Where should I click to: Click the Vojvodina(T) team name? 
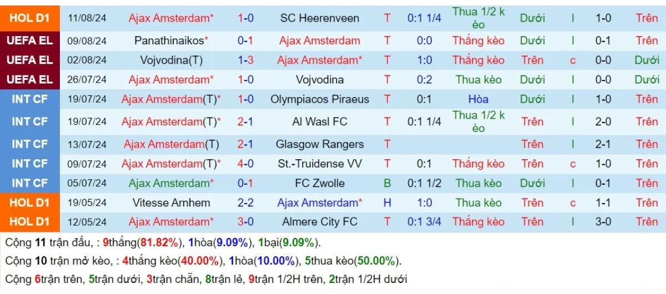[x=171, y=60]
